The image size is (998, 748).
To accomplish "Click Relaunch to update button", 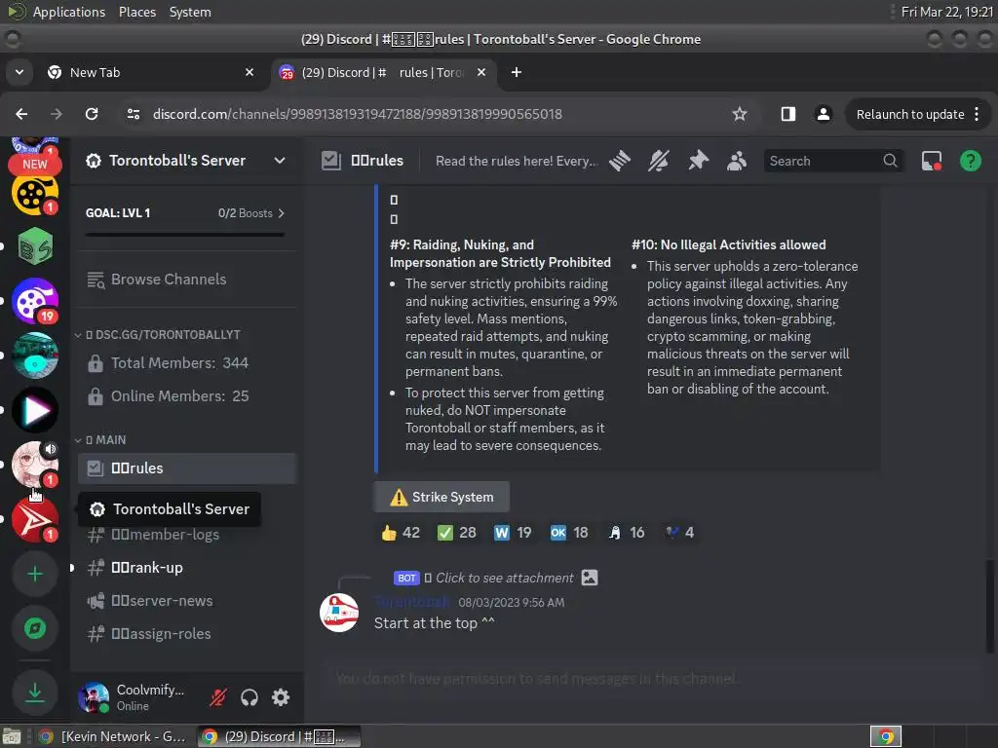I will point(918,114).
